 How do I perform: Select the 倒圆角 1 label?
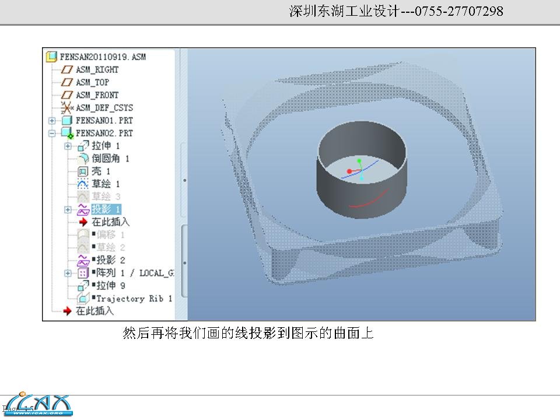pyautogui.click(x=110, y=158)
